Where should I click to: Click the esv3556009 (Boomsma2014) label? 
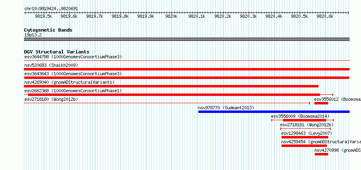300,116
